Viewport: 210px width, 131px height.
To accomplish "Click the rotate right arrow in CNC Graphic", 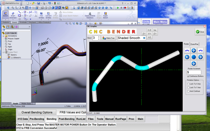I will pyautogui.click(x=200, y=57).
